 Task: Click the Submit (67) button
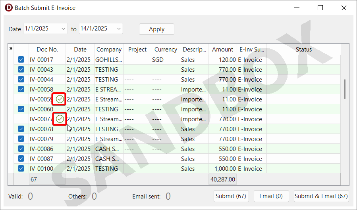click(x=231, y=196)
